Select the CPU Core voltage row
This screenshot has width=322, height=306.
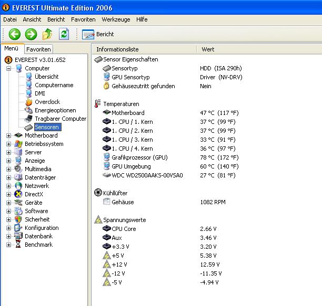(159, 229)
